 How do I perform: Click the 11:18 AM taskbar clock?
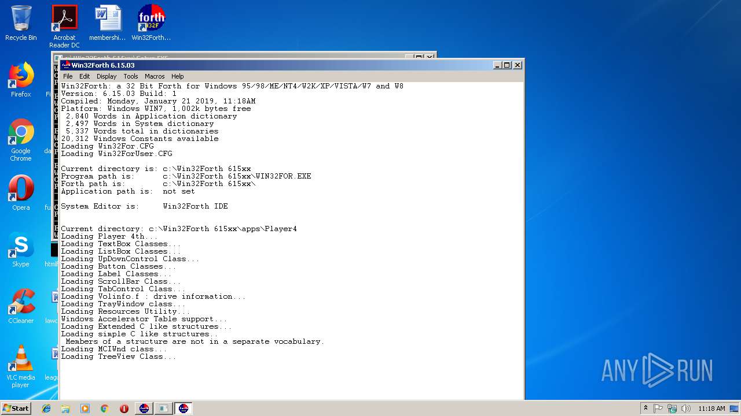[x=711, y=408]
